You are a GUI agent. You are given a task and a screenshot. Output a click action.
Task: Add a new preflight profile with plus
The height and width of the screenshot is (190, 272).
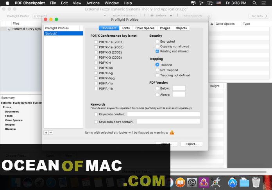click(46, 133)
